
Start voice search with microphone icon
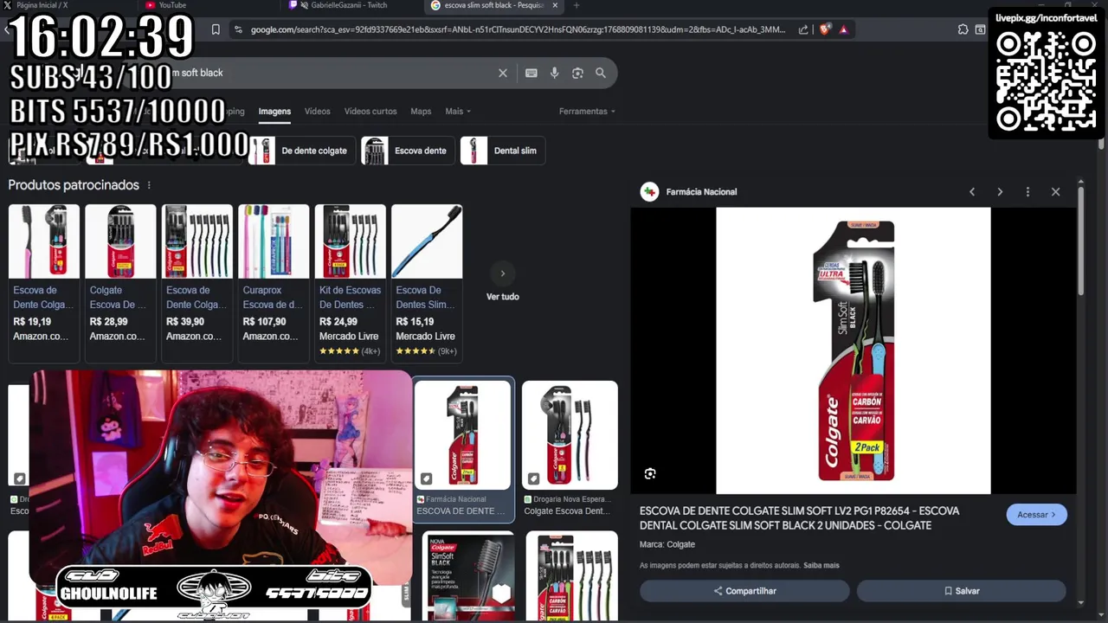pos(554,74)
